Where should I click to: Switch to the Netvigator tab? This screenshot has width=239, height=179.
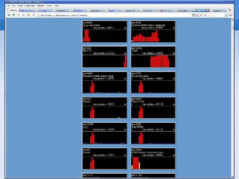click(x=44, y=11)
